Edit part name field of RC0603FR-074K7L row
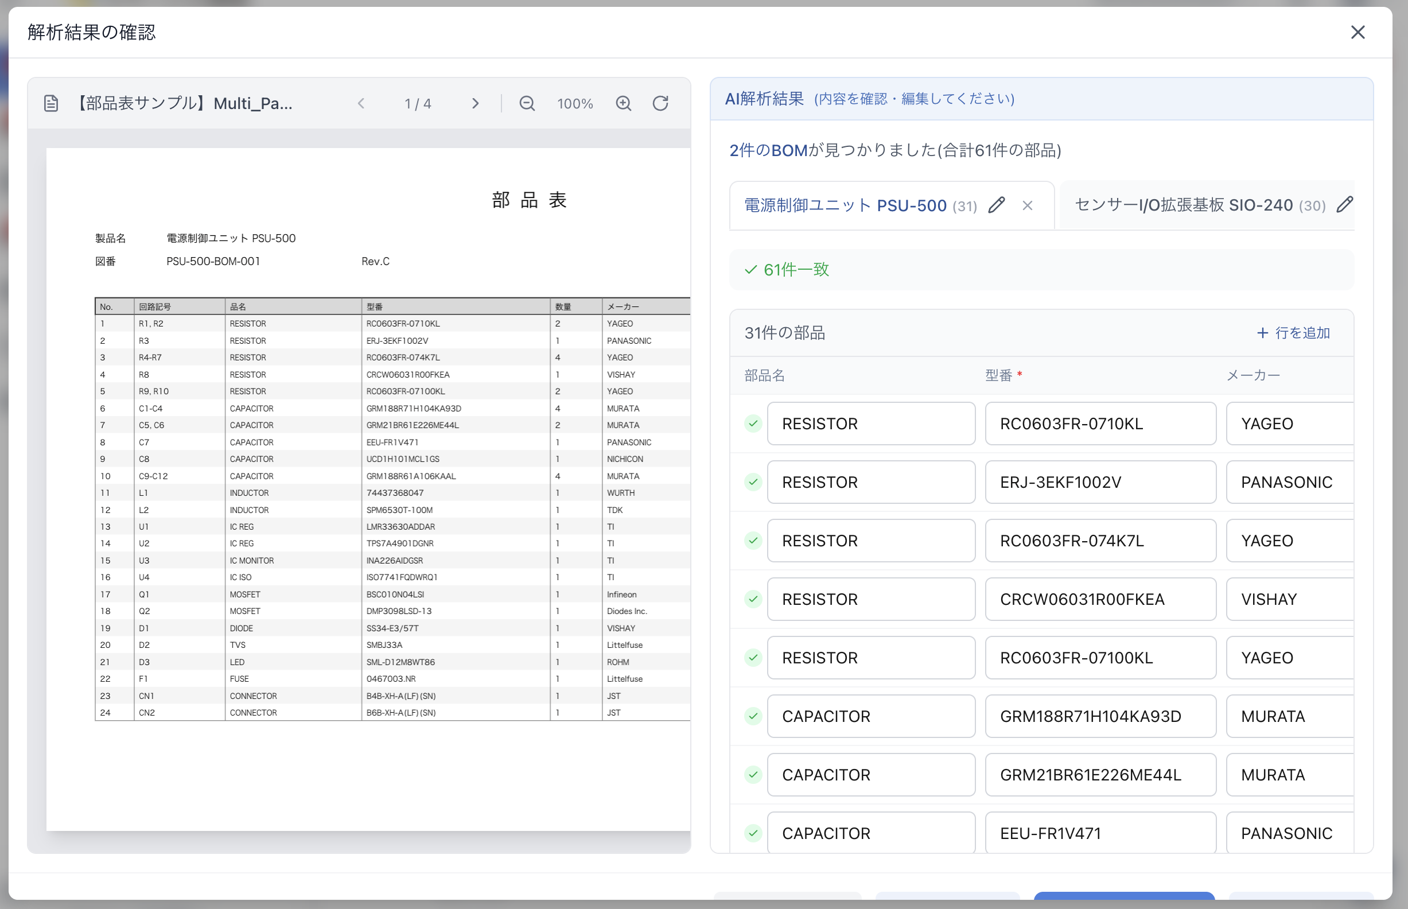Viewport: 1408px width, 909px height. tap(871, 540)
